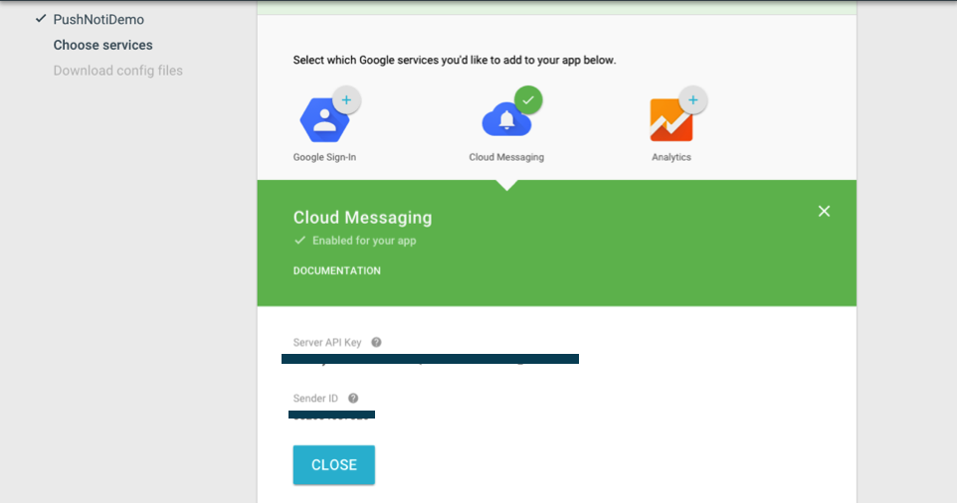Select the PushNotiDemo step in sidebar

[98, 20]
